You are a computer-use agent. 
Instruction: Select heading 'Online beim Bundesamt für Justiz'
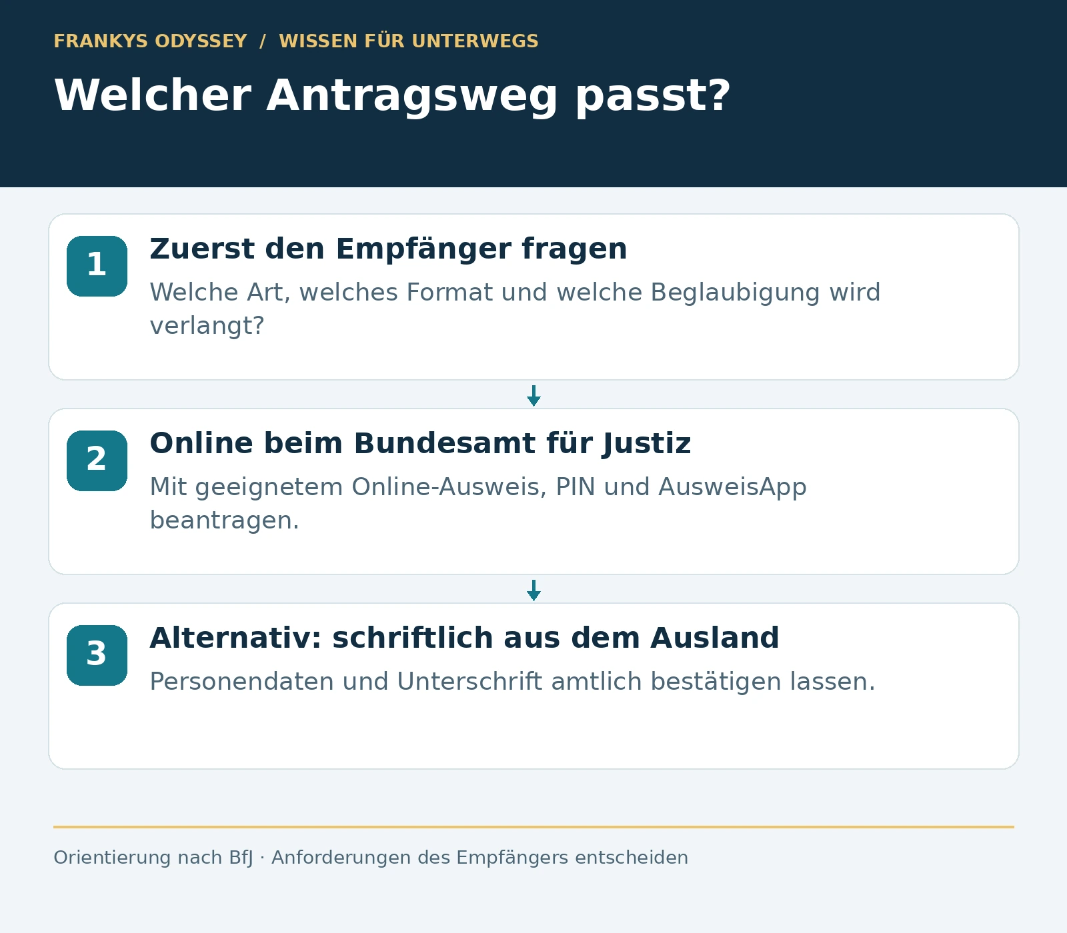coord(420,444)
